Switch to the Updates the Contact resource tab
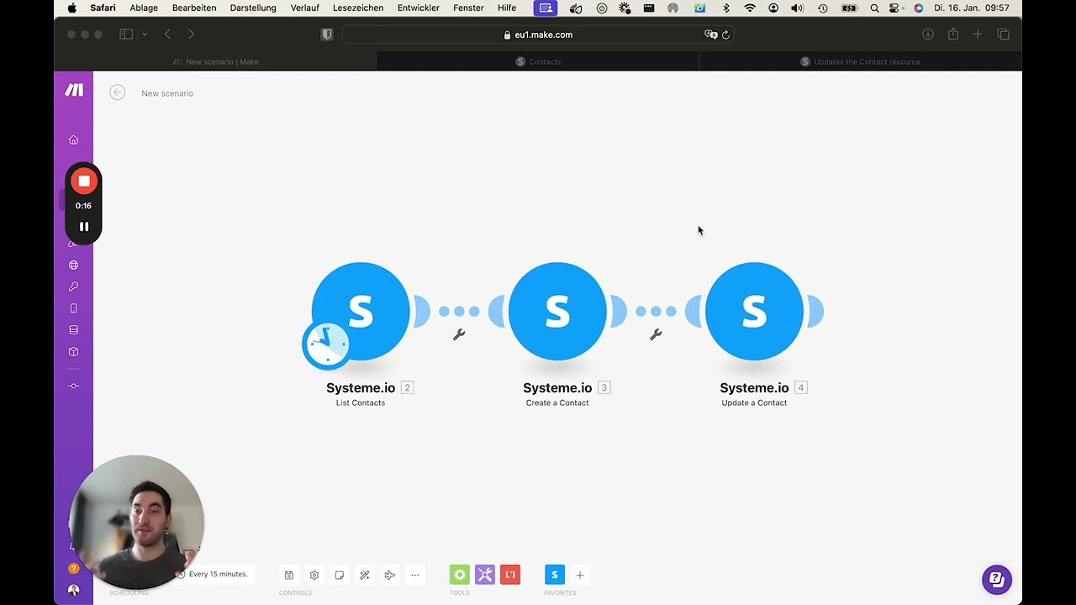Screen dimensions: 1076x605 [x=861, y=61]
